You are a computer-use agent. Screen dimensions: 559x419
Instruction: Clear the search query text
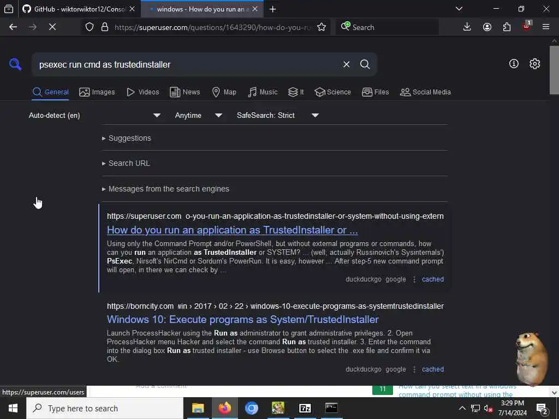coord(346,64)
